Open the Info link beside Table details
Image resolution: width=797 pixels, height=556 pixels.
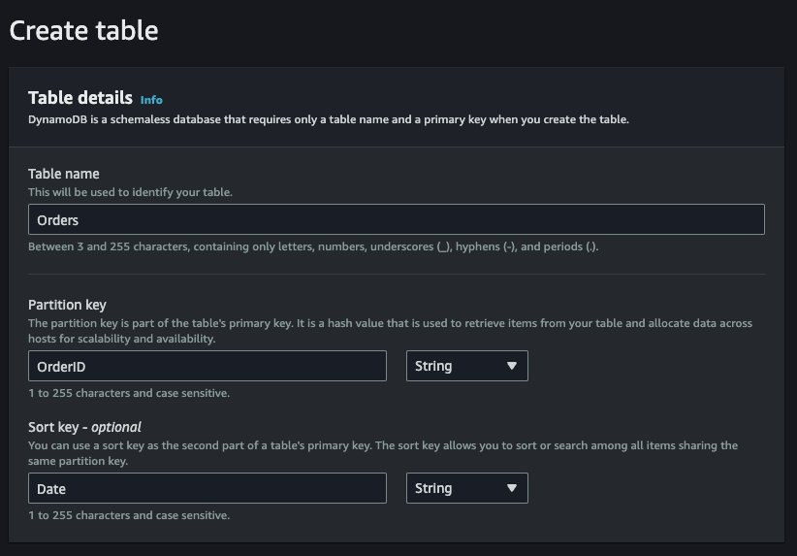tap(151, 100)
